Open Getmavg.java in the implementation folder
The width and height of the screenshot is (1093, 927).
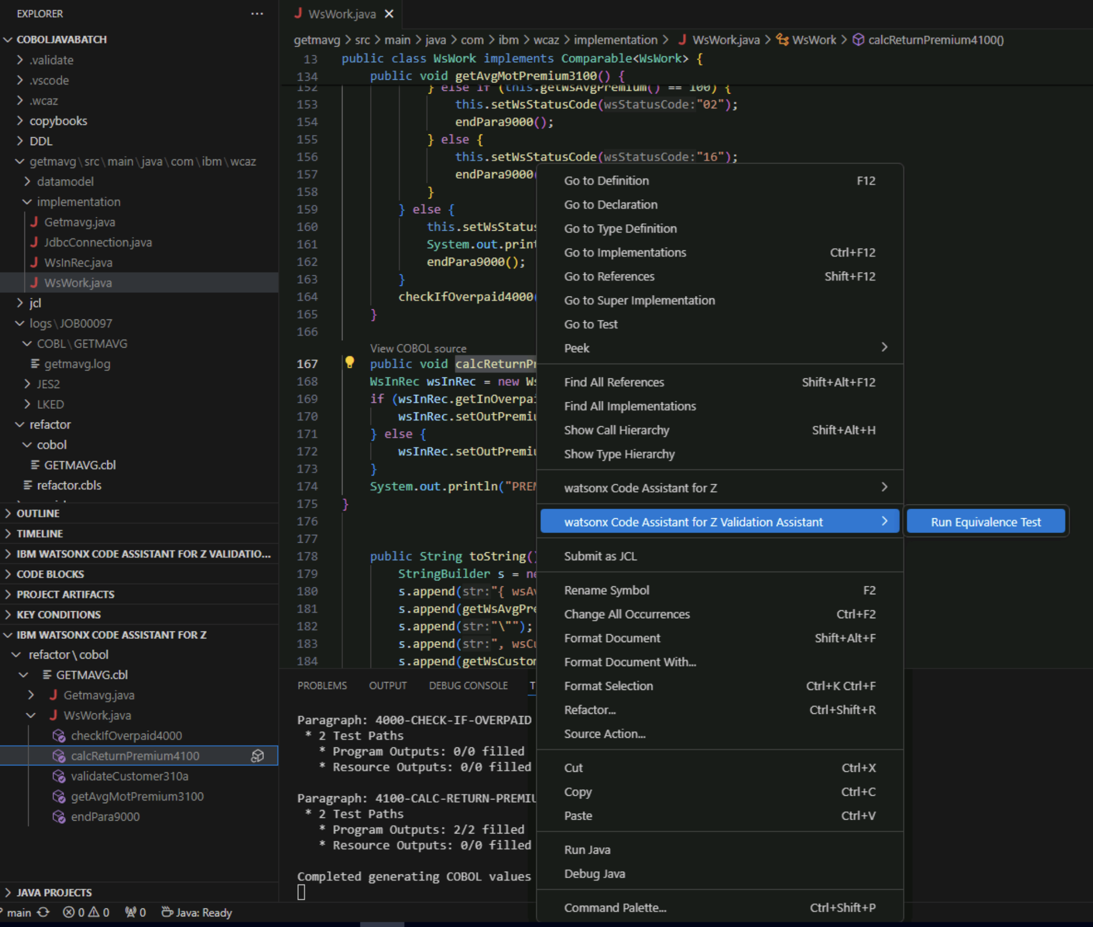pos(80,222)
